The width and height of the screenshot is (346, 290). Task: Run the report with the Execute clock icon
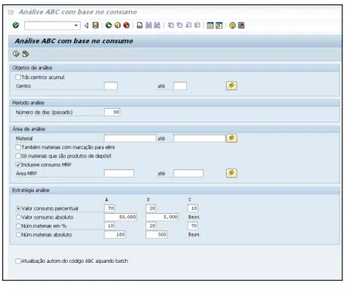[16, 54]
